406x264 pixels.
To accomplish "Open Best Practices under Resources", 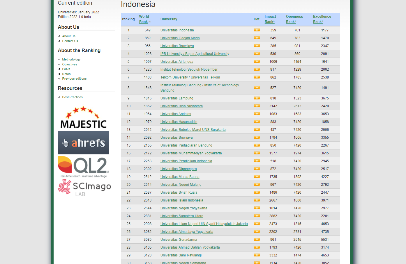I will point(72,97).
